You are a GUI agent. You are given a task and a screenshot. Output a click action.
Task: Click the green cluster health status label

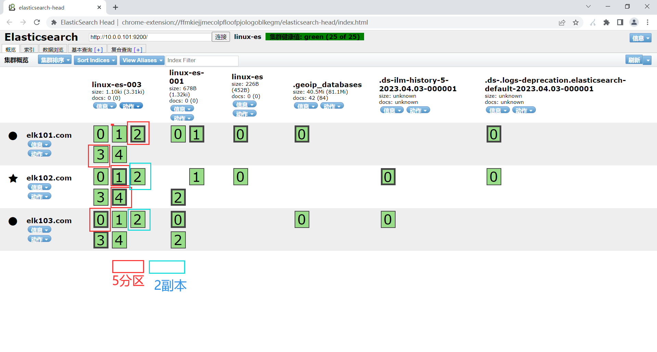click(315, 37)
